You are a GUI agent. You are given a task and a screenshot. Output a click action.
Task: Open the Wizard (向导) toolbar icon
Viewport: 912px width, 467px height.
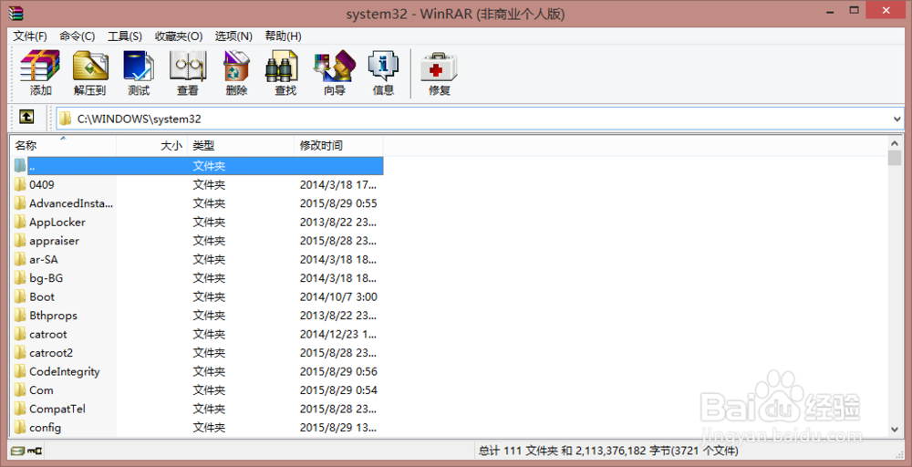pyautogui.click(x=335, y=73)
